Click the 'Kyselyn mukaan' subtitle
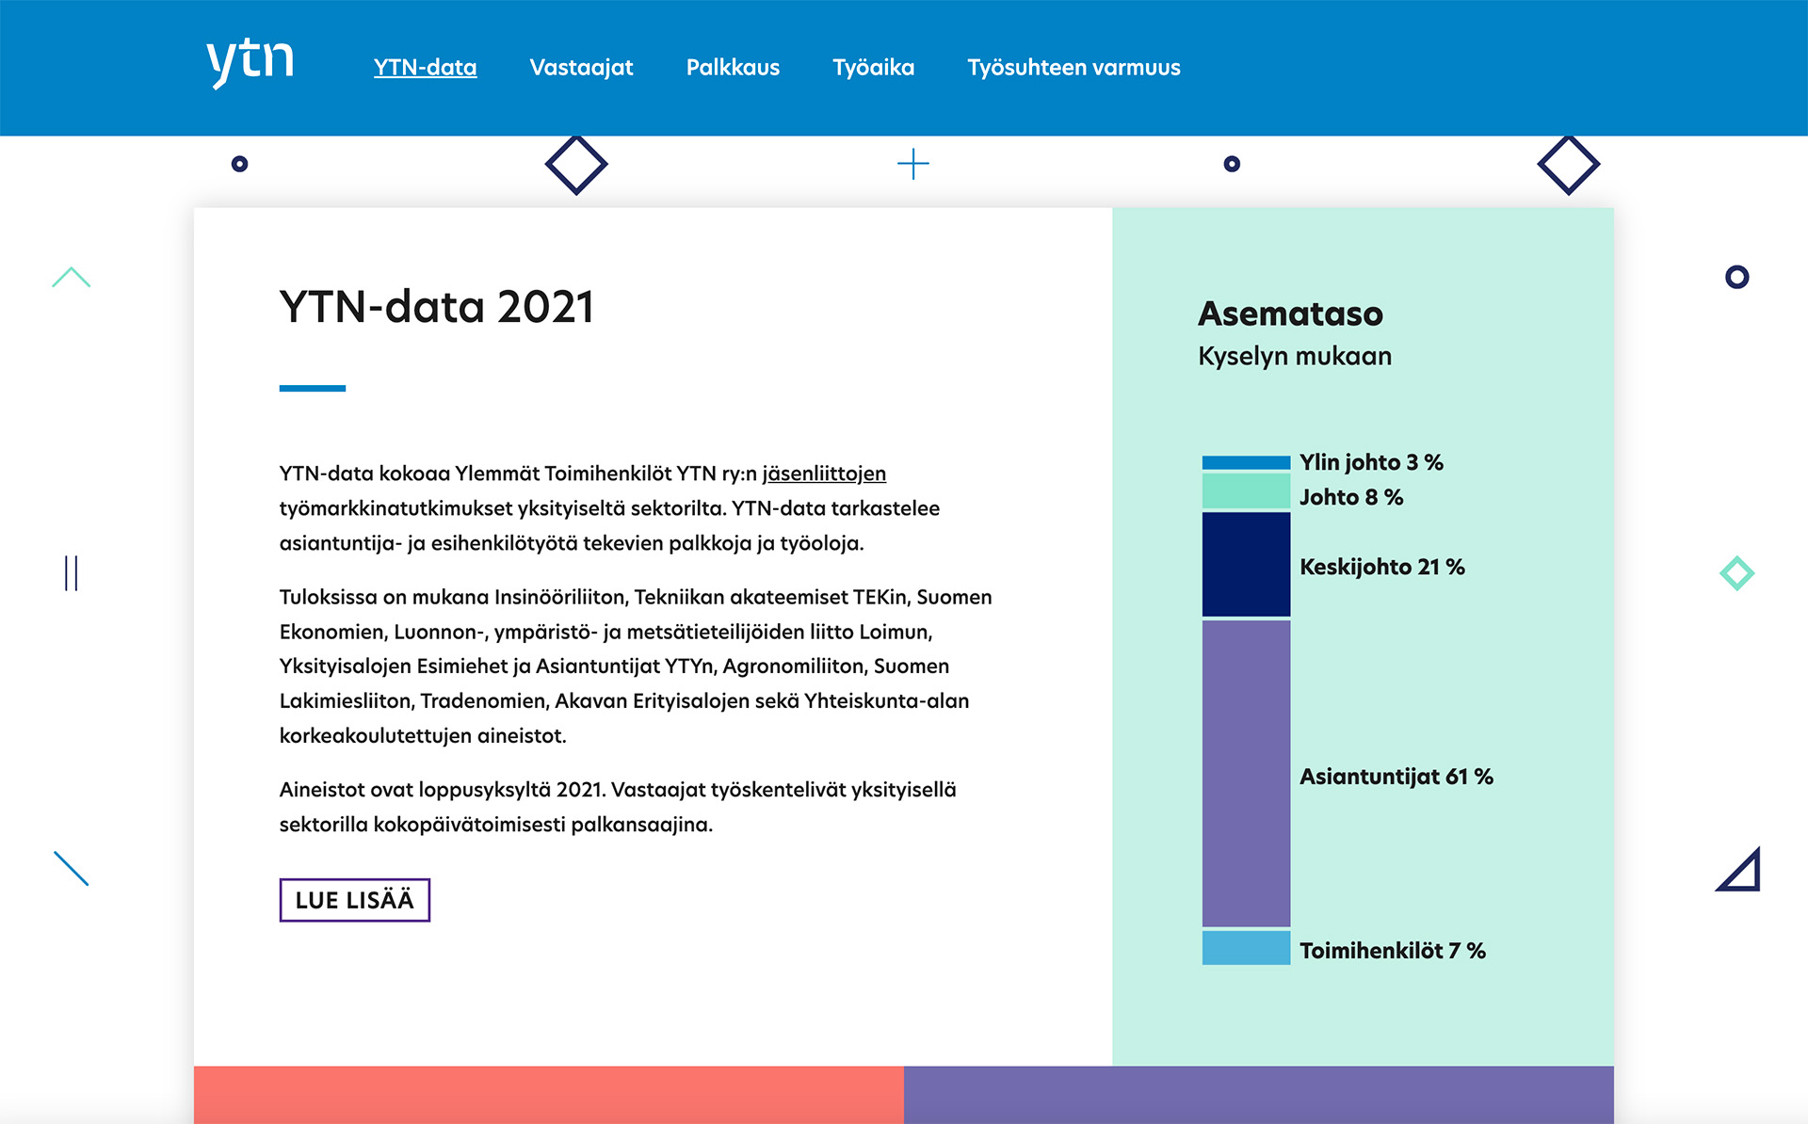1808x1124 pixels. tap(1295, 356)
